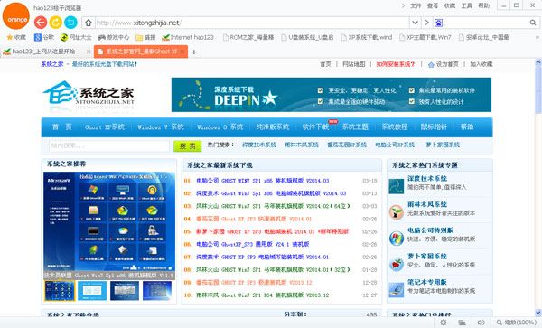Expand the address bar history dropdown
The height and width of the screenshot is (328, 542).
coord(415,23)
